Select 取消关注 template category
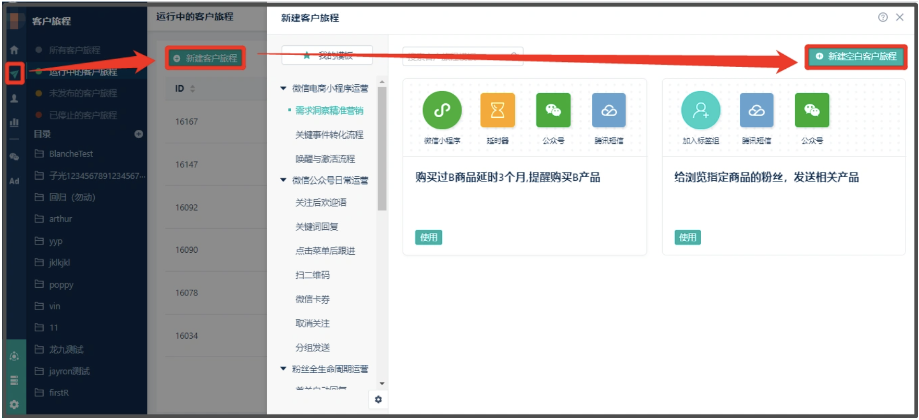The height and width of the screenshot is (420, 919). coord(313,323)
